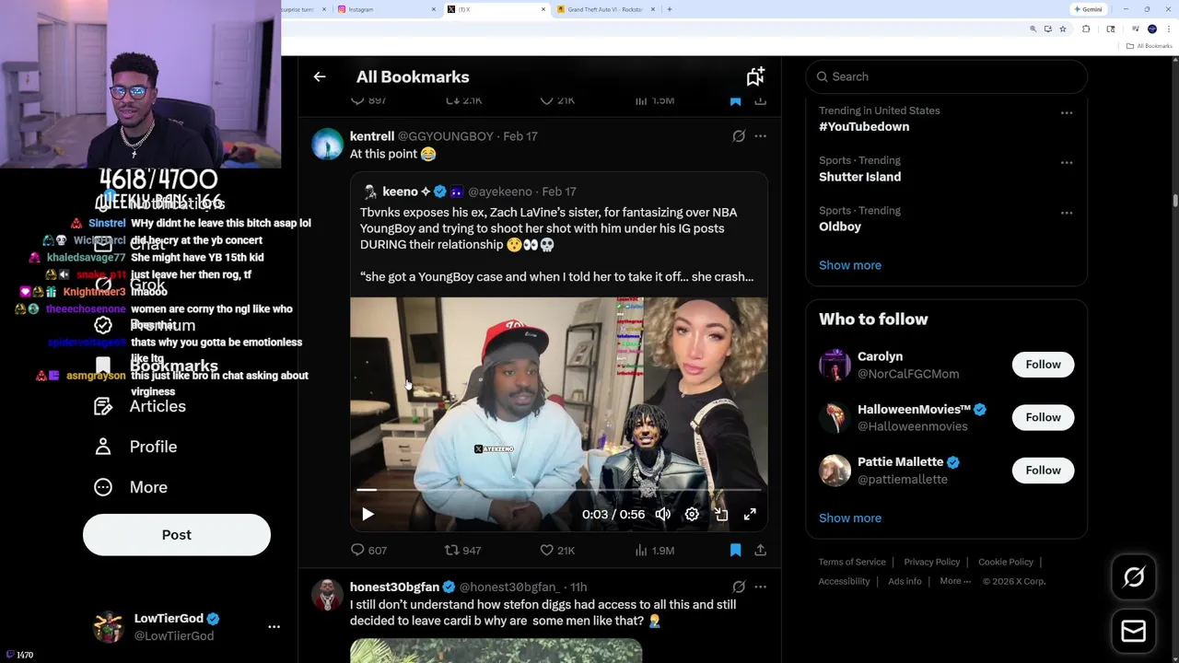
Task: Open Chrome's three-dot menu
Action: pos(1169,29)
